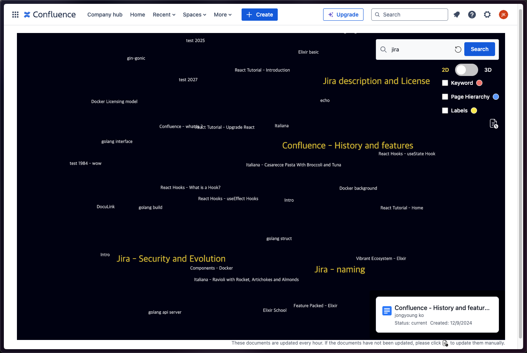Click the Vibrant Ecosystem - Elixir node
The width and height of the screenshot is (527, 353).
click(381, 258)
